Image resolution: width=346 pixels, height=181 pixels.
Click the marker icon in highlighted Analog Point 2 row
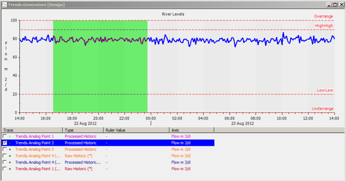click(x=10, y=143)
